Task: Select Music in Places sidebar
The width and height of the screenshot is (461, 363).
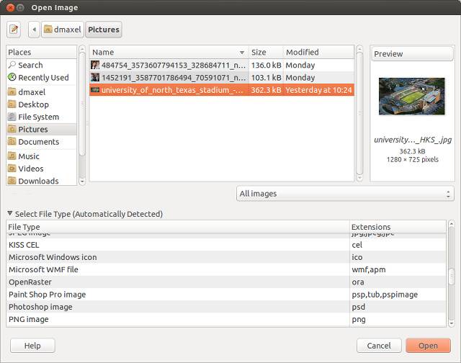Action: point(41,156)
